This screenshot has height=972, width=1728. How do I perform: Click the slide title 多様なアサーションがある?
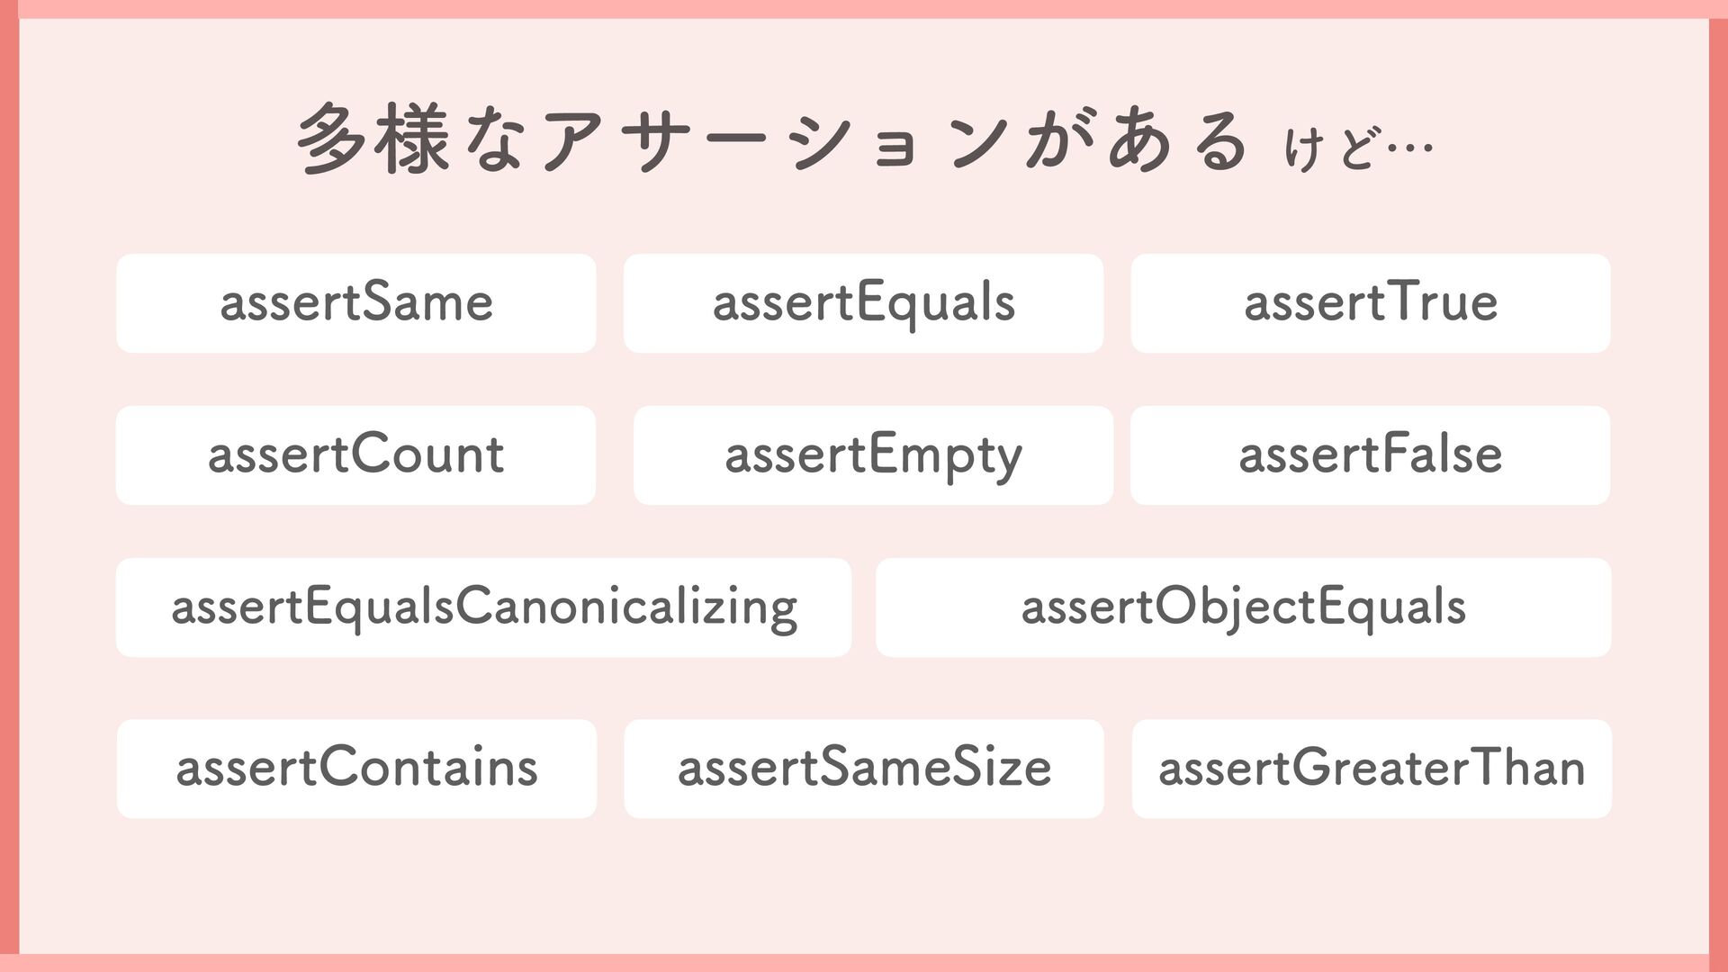coord(772,139)
